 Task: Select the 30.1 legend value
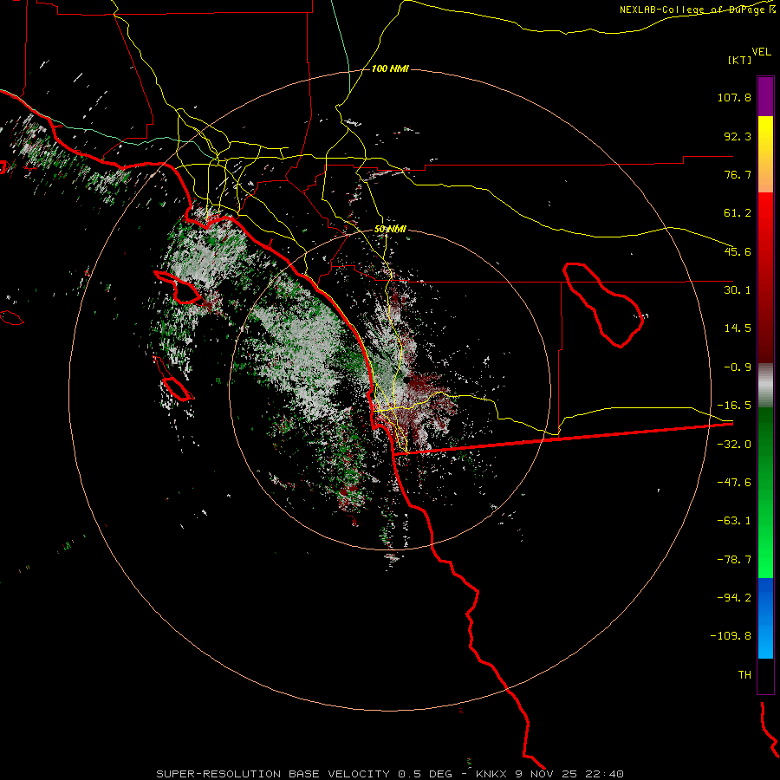click(738, 290)
